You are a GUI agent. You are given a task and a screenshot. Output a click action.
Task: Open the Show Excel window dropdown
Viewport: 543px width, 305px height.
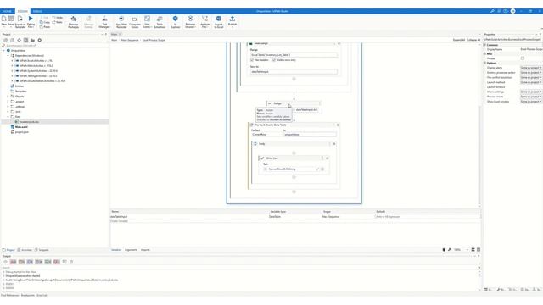[x=530, y=102]
